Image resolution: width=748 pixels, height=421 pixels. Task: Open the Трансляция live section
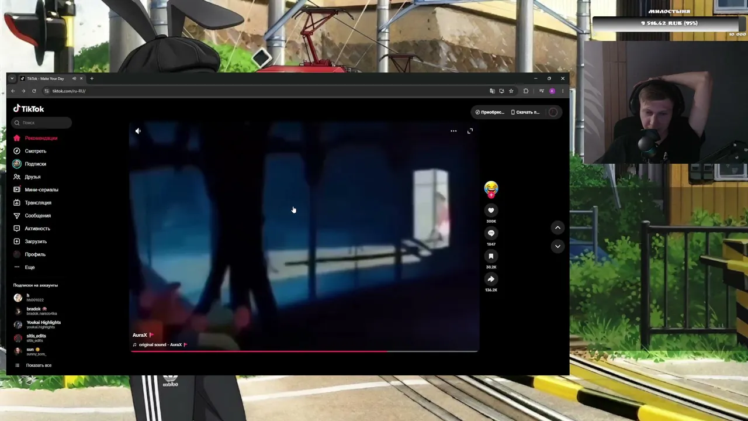32,202
